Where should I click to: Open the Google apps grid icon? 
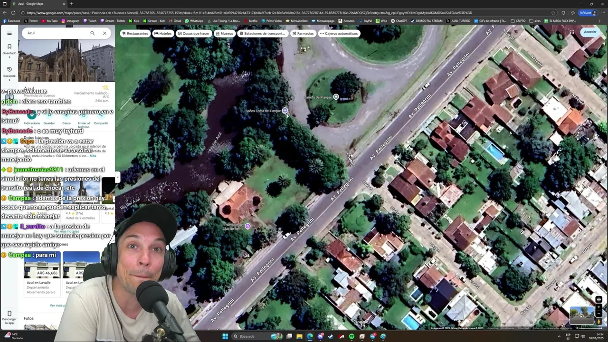(572, 32)
